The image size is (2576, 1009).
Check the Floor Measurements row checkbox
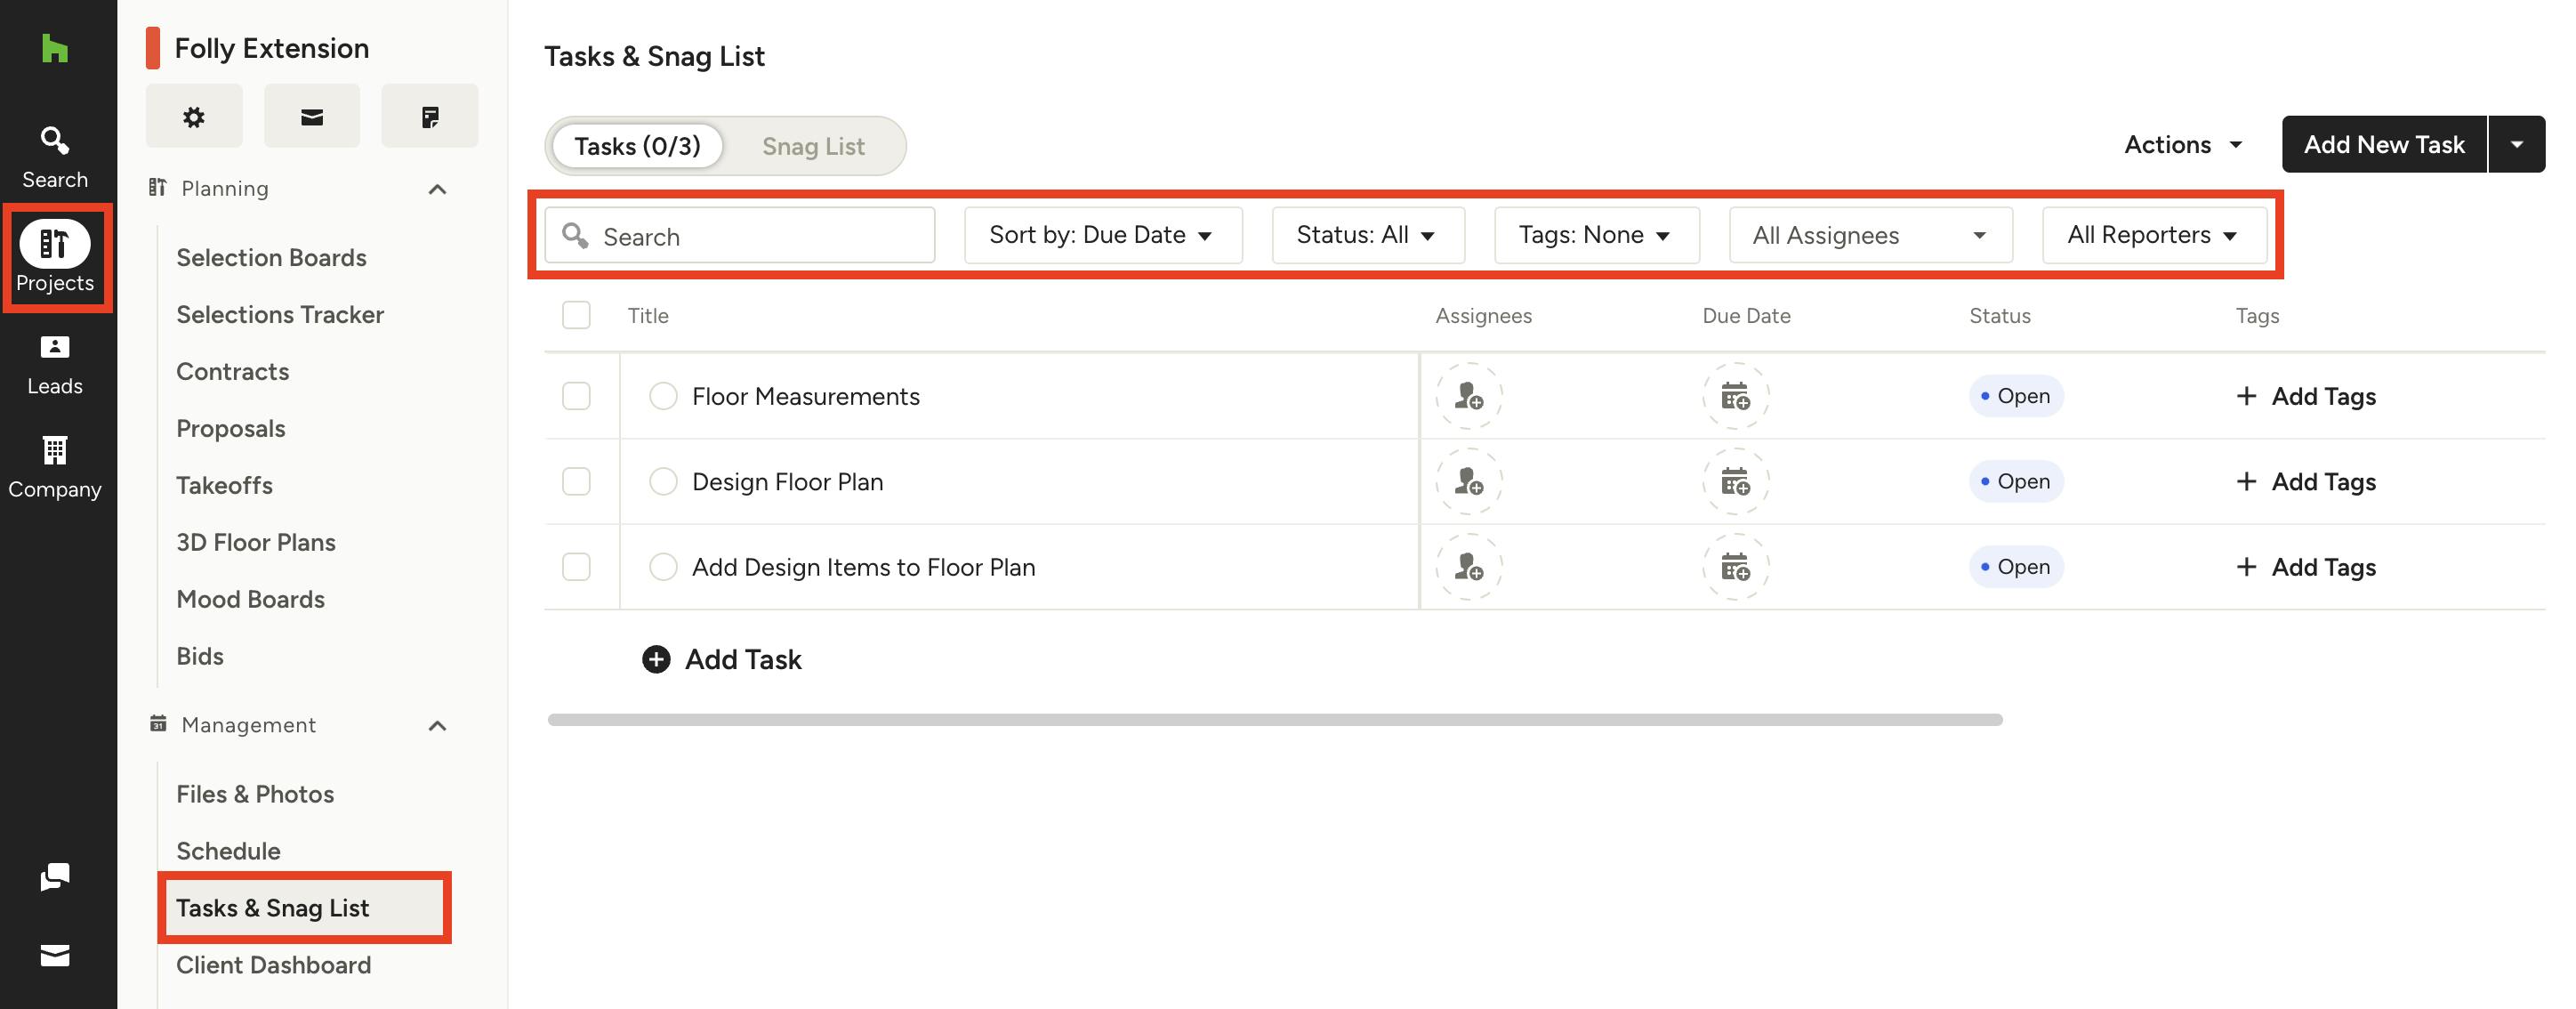coord(576,396)
